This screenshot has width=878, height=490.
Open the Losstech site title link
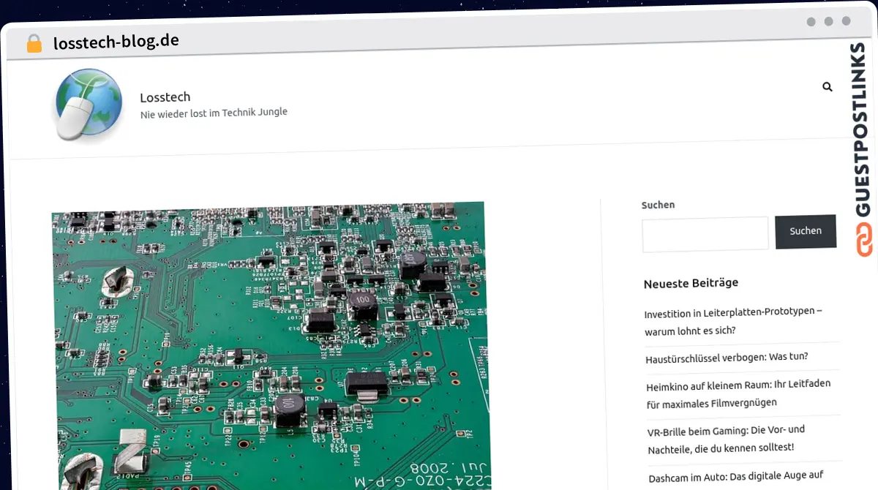(165, 97)
